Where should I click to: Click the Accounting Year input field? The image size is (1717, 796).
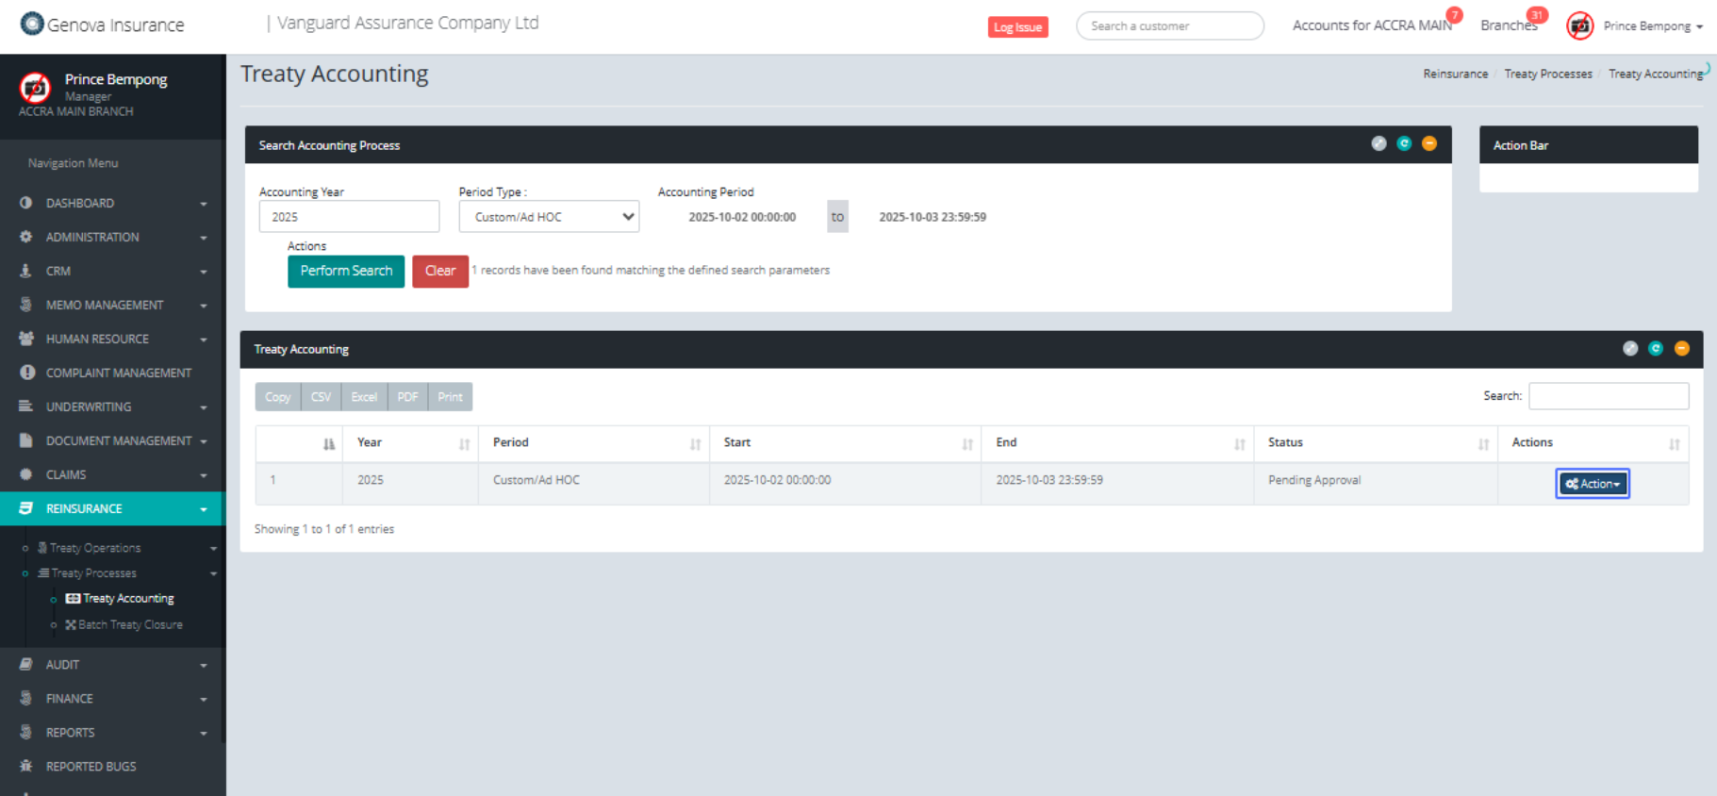click(349, 217)
